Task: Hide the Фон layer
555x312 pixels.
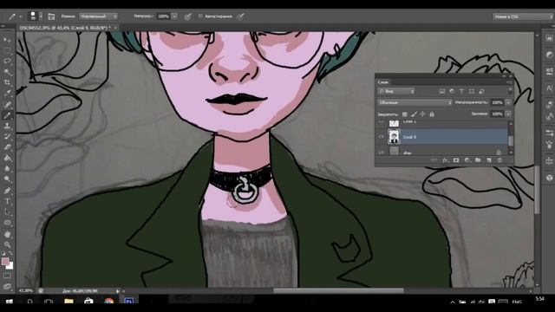Action: tap(382, 153)
